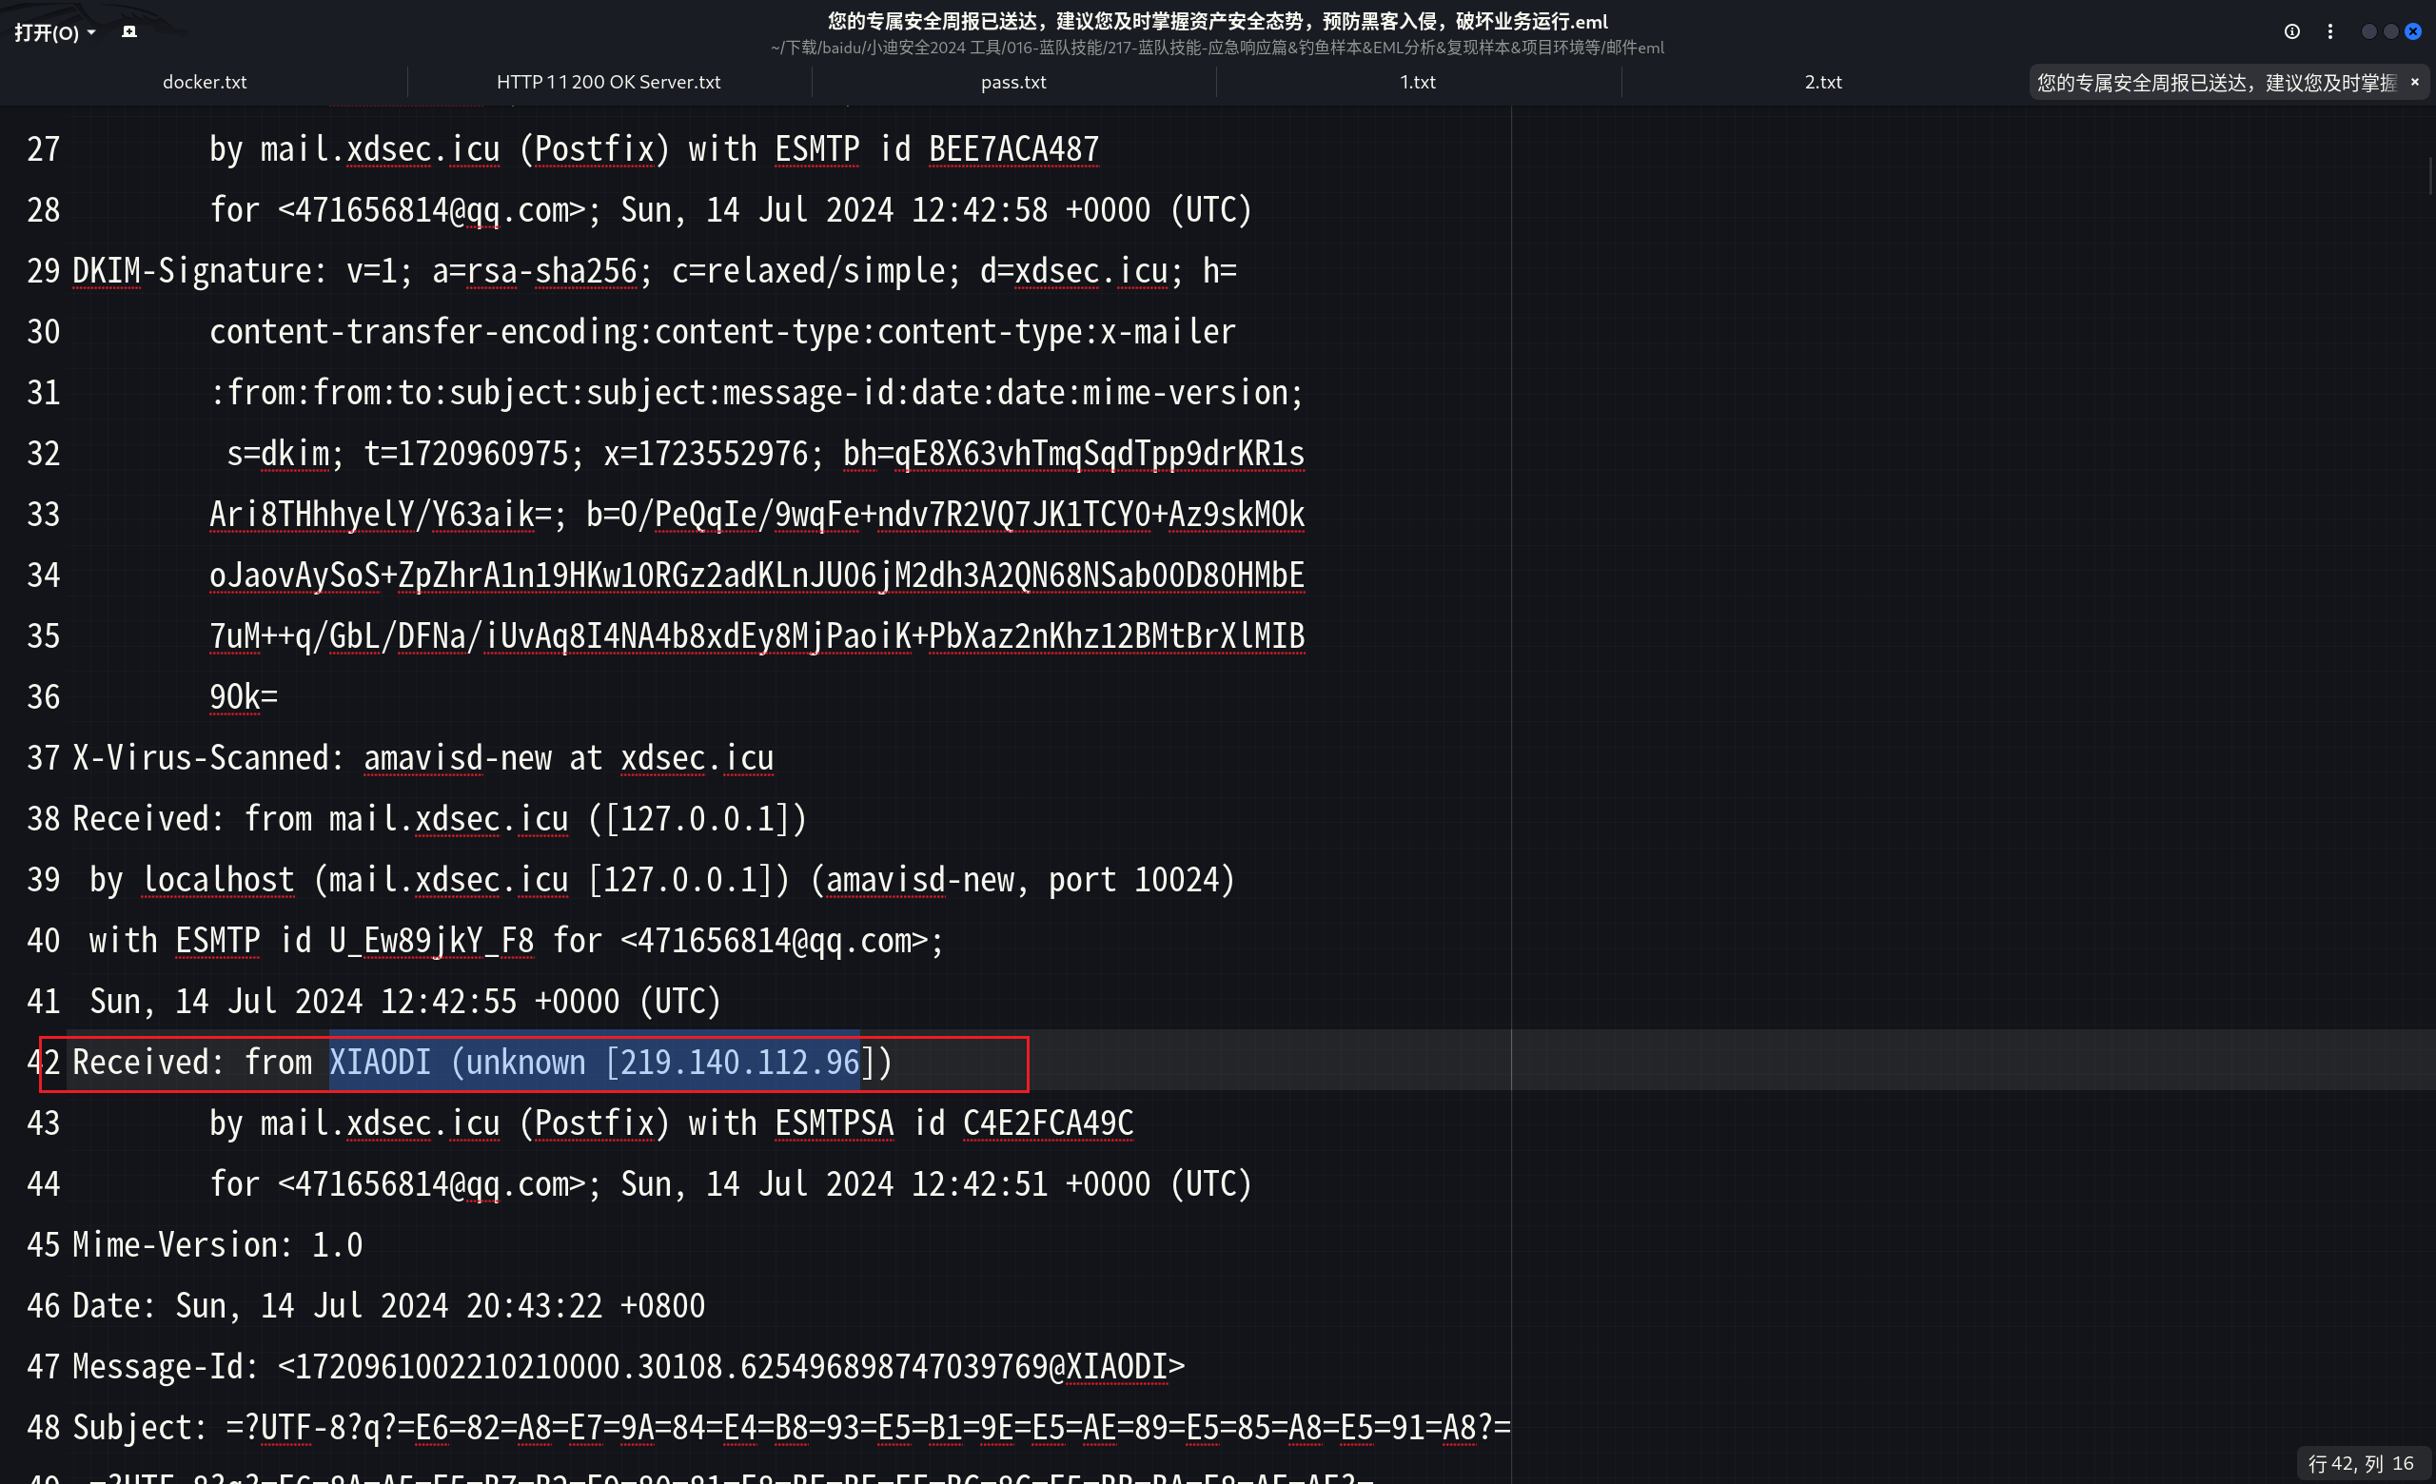Screen dimensions: 2436x1484
Task: Open the three-dot main menu
Action: pyautogui.click(x=2330, y=31)
